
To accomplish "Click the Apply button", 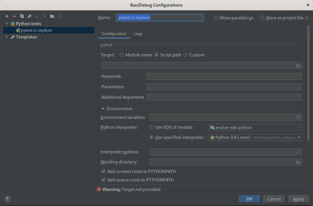I will pos(298,199).
